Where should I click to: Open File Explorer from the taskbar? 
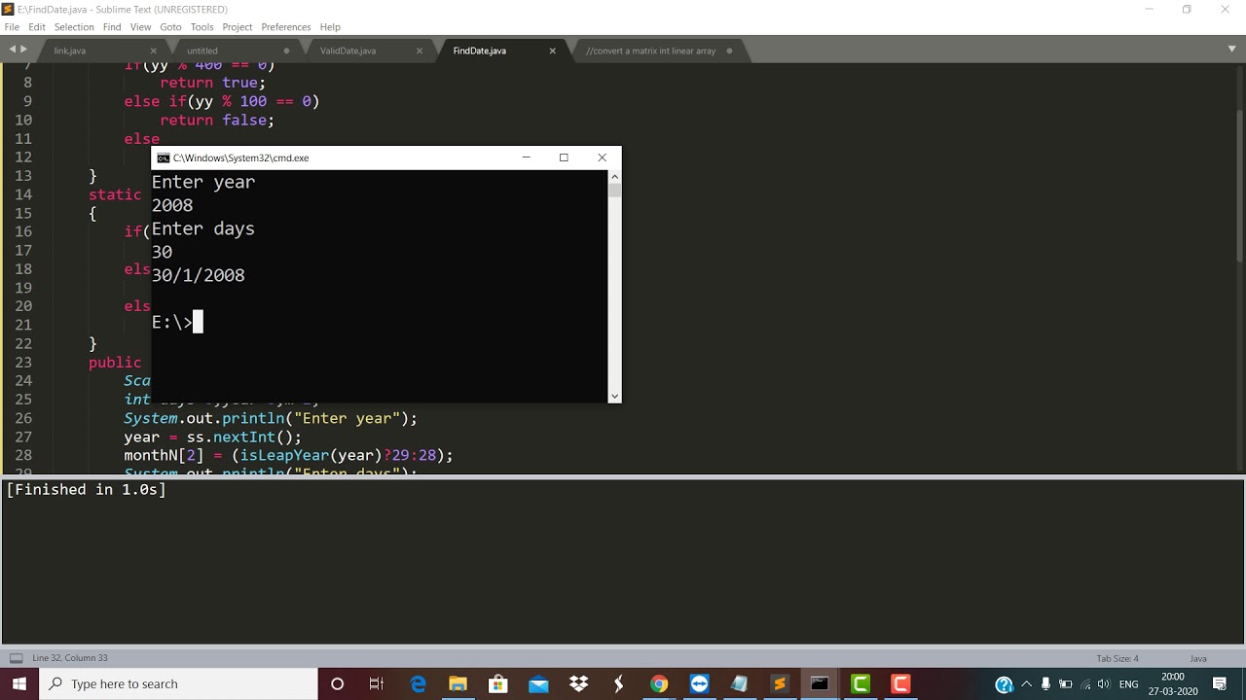pyautogui.click(x=458, y=683)
